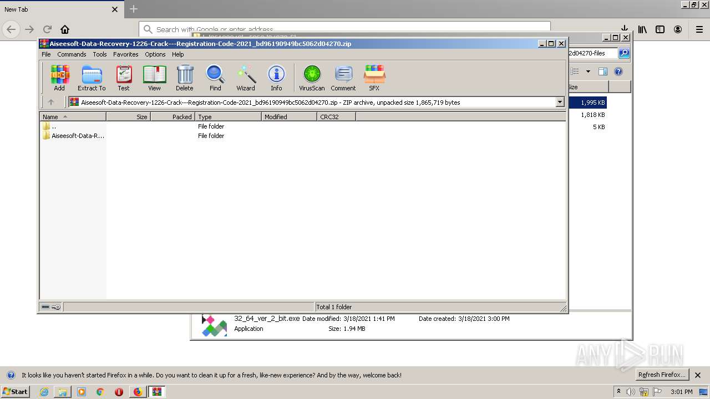Toggle the Explorer preview pane icon
The width and height of the screenshot is (710, 399).
click(x=603, y=71)
